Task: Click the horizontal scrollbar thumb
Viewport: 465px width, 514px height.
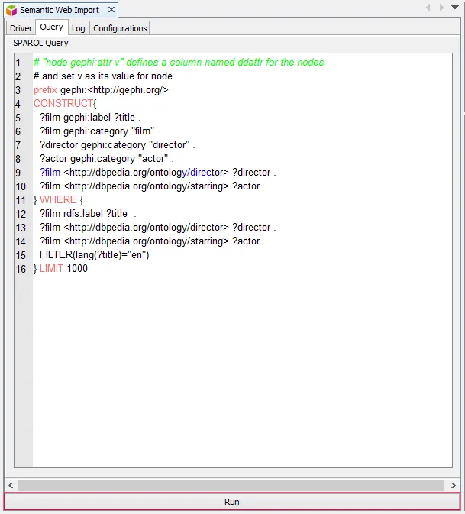Action: pos(229,485)
